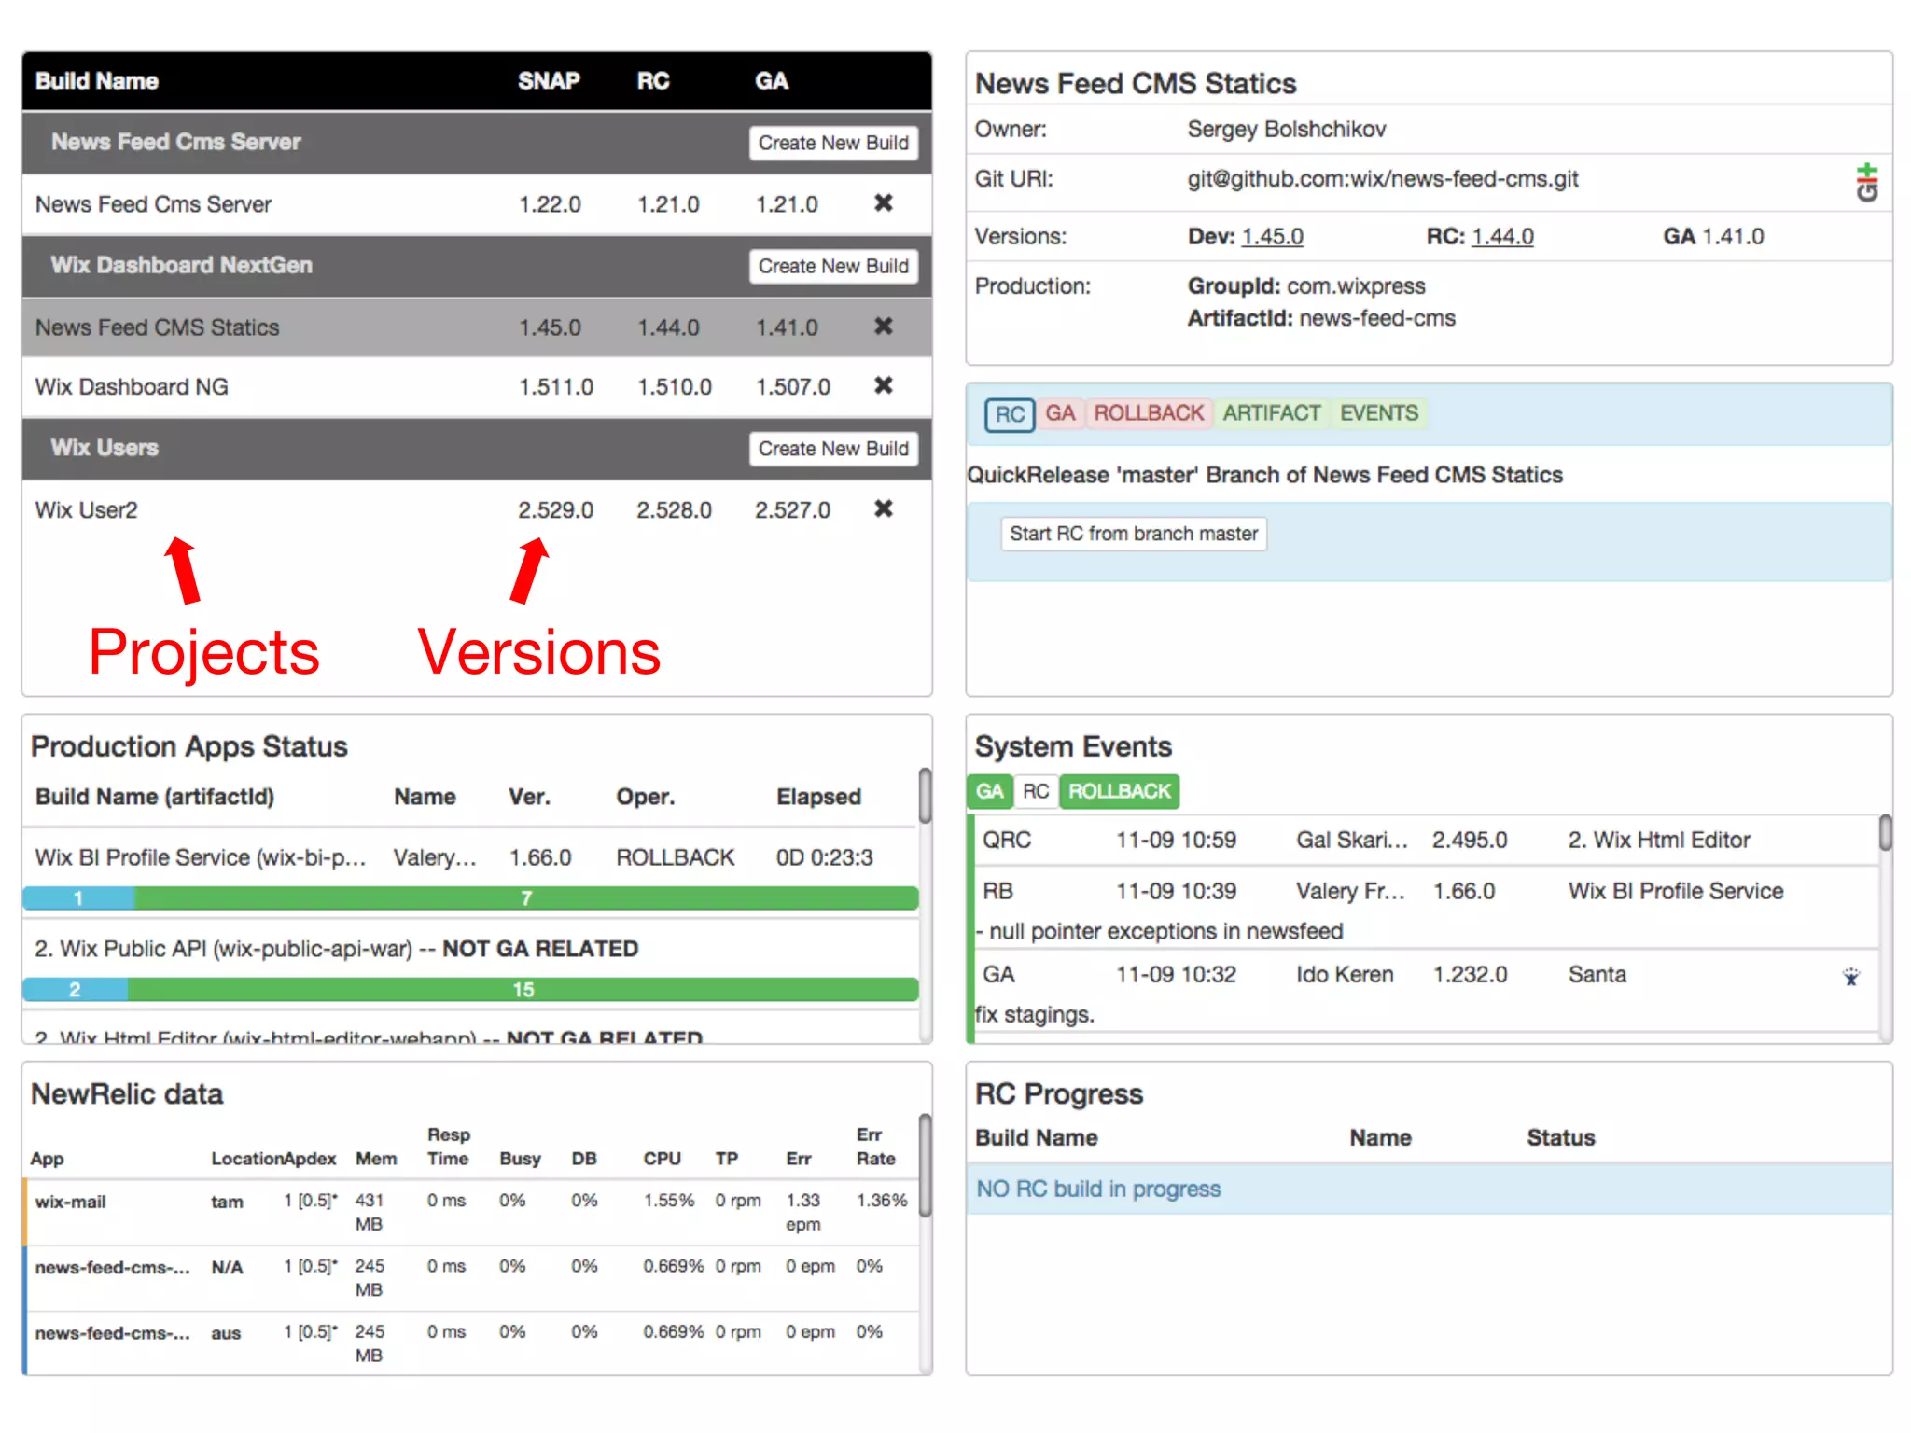Click the X beside Wix Dashboard NG
The width and height of the screenshot is (1911, 1433).
(883, 385)
